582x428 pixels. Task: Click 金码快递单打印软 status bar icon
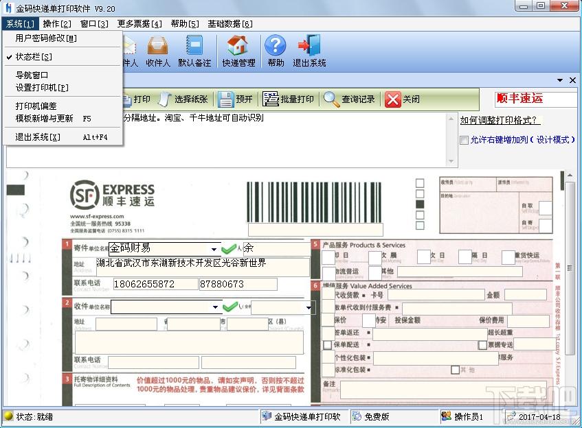[x=266, y=416]
